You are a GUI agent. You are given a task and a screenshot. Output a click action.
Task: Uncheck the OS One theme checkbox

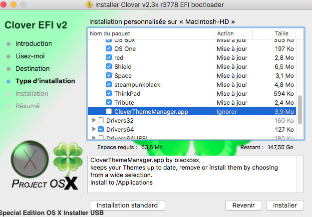pyautogui.click(x=109, y=48)
